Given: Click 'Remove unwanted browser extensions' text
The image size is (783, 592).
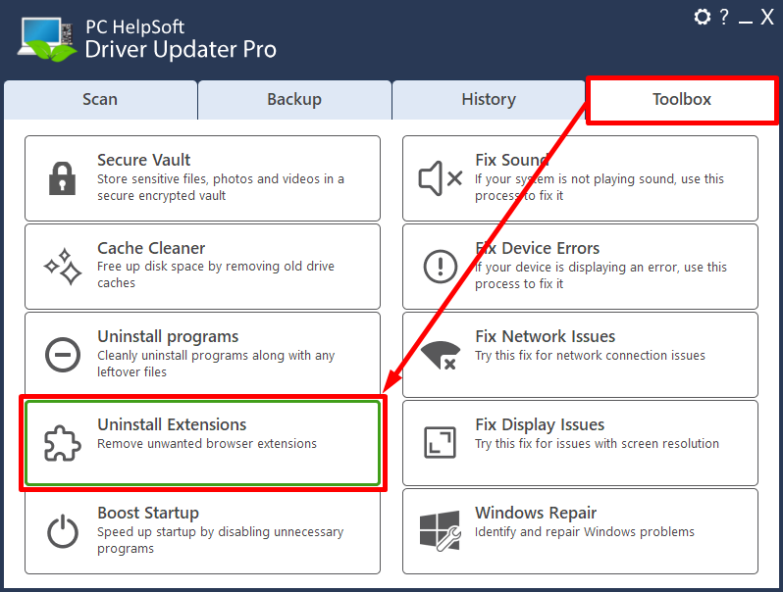Looking at the screenshot, I should [207, 443].
